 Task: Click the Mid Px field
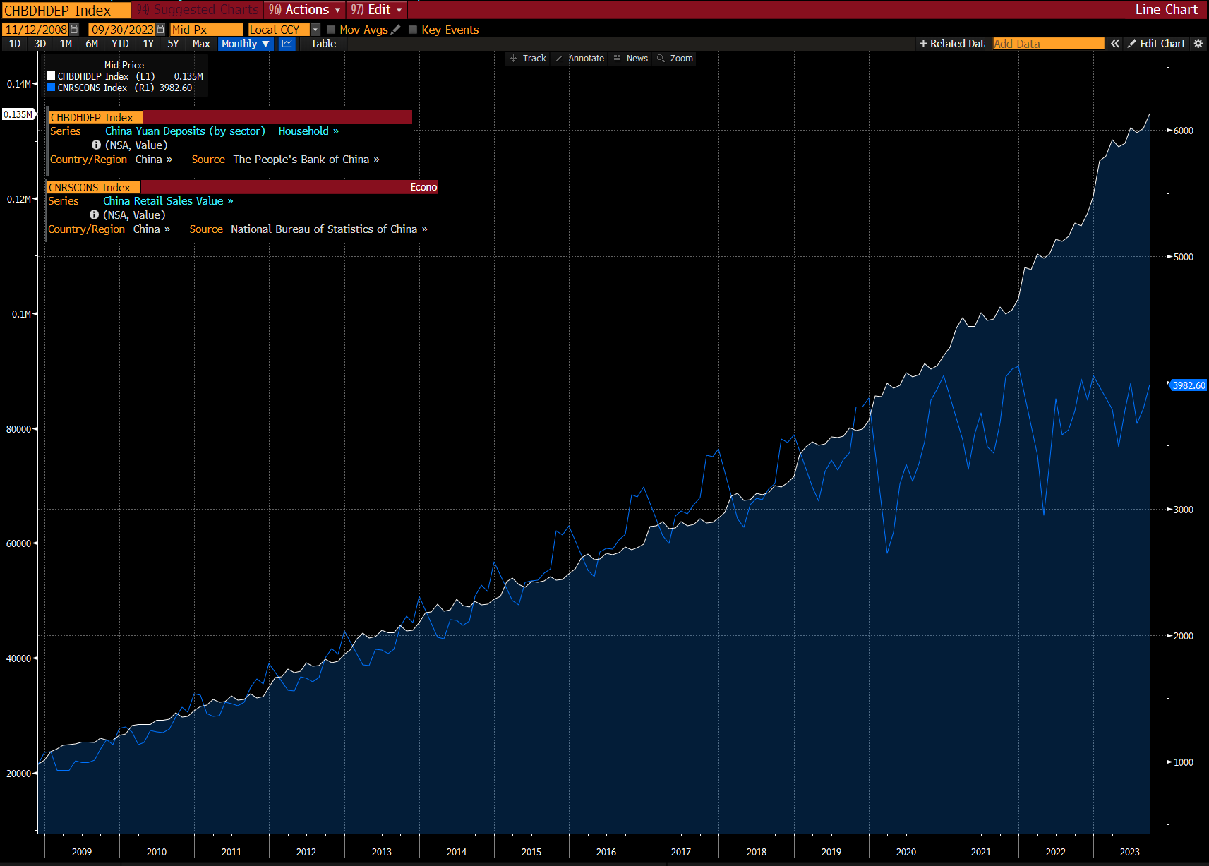(x=206, y=30)
